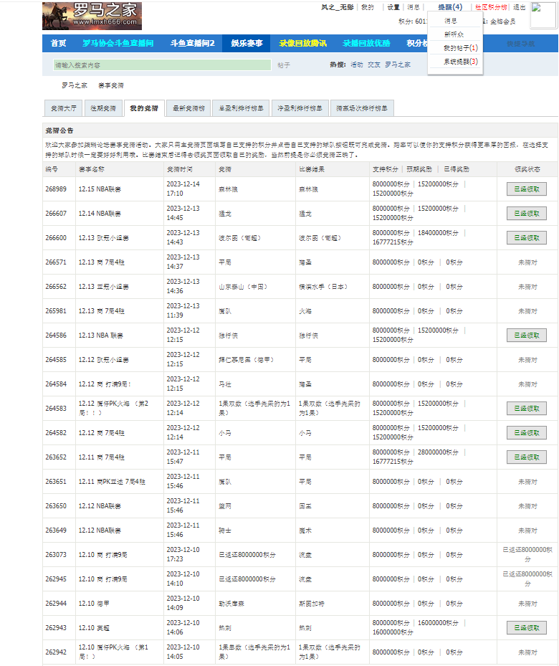Click the 退出 logout link
The width and height of the screenshot is (559, 666).
point(519,7)
